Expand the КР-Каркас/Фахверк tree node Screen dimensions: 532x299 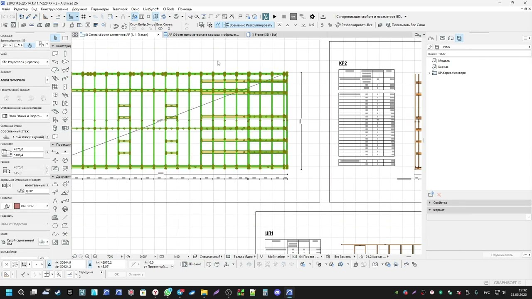pos(429,73)
